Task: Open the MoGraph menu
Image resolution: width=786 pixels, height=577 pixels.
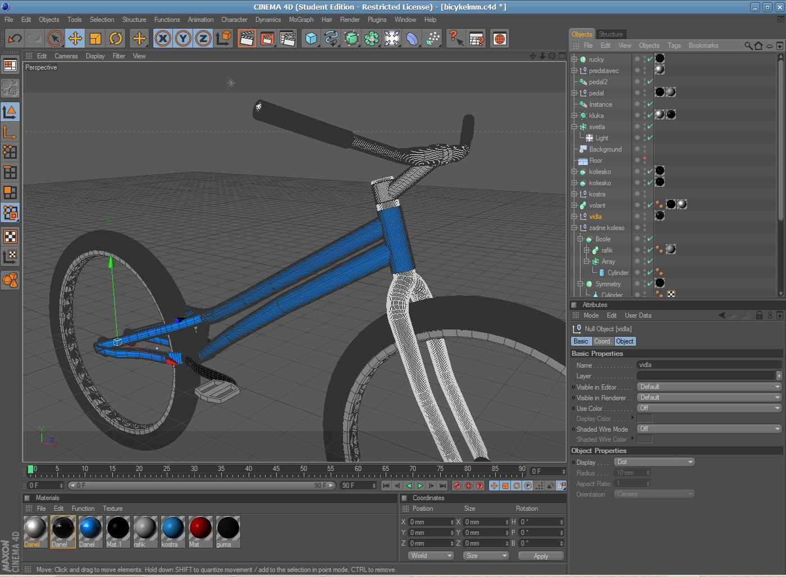Action: 301,20
